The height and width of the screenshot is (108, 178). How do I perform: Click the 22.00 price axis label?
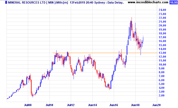[x=162, y=18]
